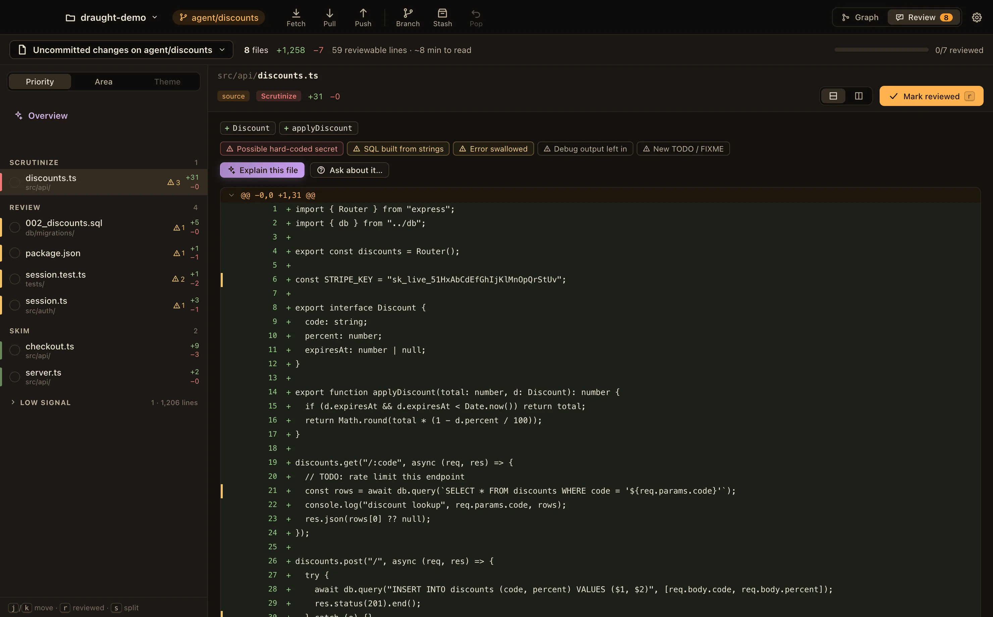993x617 pixels.
Task: Click the warning icon on package.json row
Action: [177, 253]
